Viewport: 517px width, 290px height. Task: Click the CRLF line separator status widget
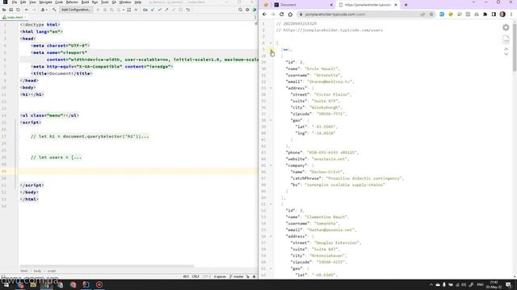click(195, 276)
